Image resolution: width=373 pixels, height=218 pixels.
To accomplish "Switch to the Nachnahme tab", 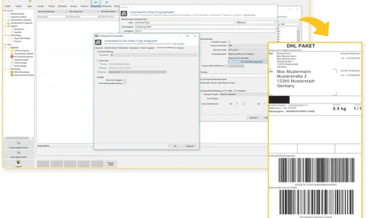I will pyautogui.click(x=123, y=48).
